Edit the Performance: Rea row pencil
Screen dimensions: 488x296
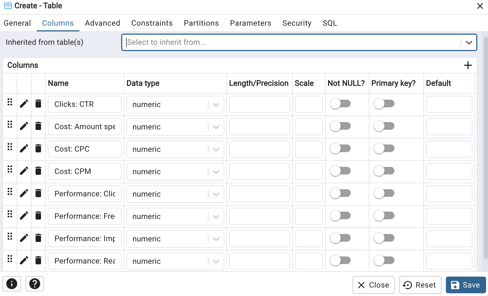pos(24,261)
